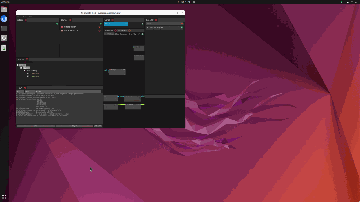Image resolution: width=360 pixels, height=202 pixels.
Task: Open the clock and calendar menu
Action: pyautogui.click(x=184, y=2)
